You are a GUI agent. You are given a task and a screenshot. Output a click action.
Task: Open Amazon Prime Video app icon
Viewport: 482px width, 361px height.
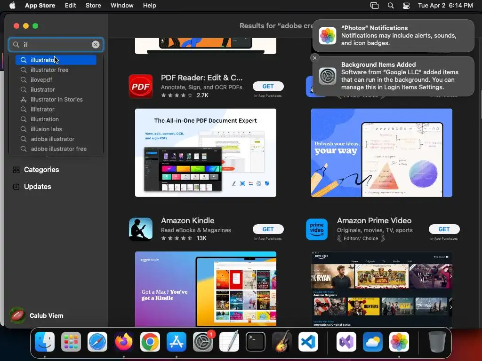click(317, 229)
